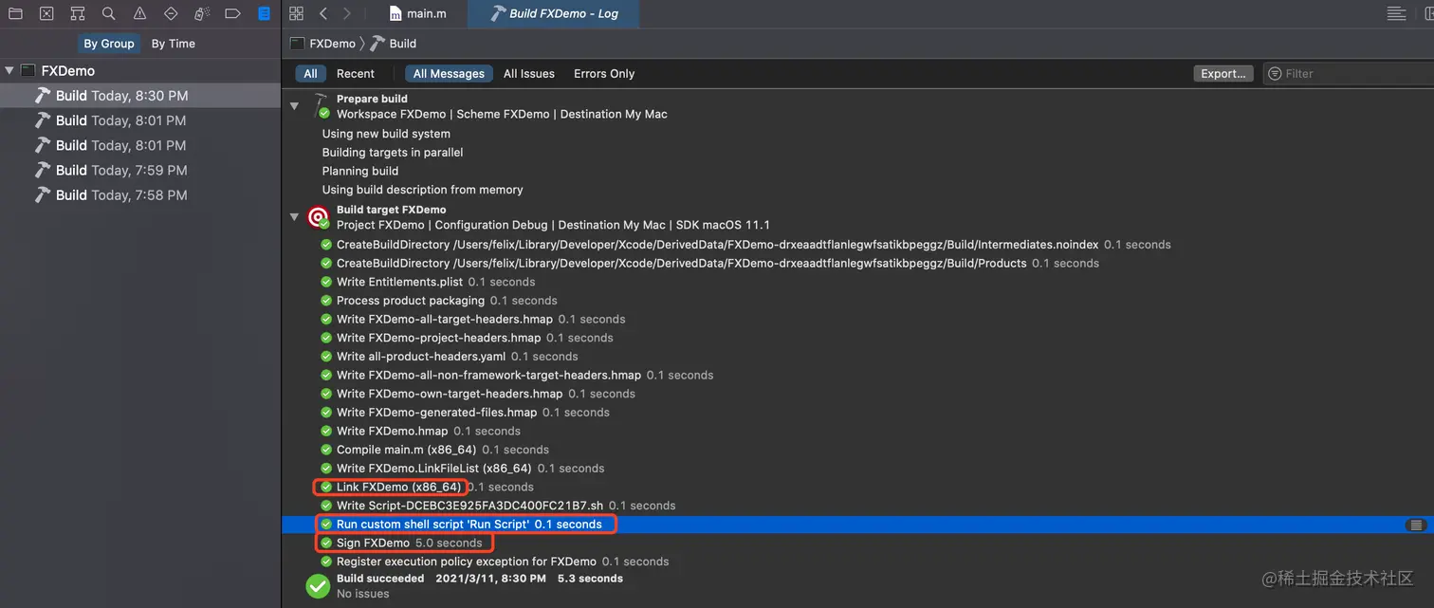Select 'Write FXDemo-generated-files.hmap' row
Screen dimensions: 1434x608
(x=858, y=413)
